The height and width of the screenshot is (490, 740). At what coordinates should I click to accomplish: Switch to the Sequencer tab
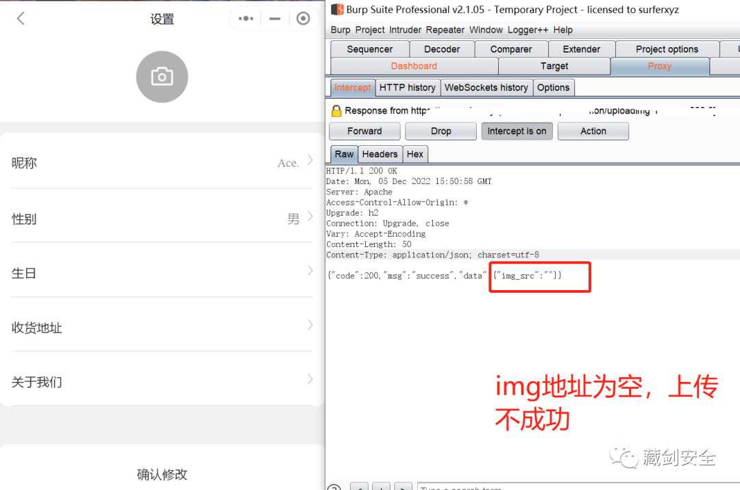(x=369, y=49)
